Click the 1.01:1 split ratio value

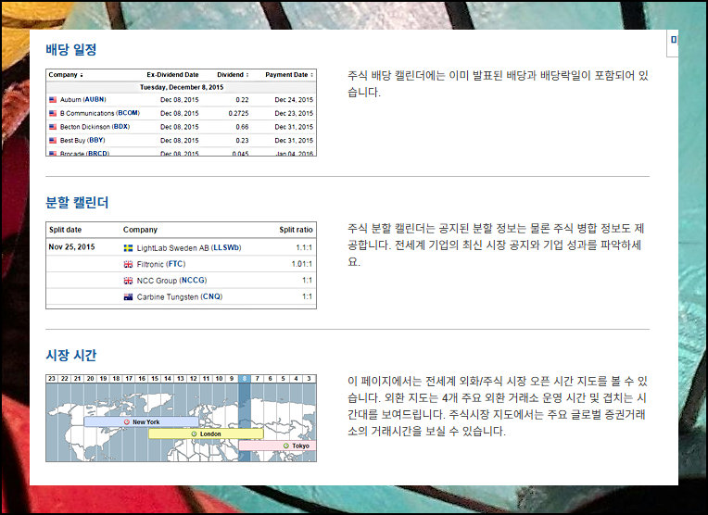click(x=301, y=264)
